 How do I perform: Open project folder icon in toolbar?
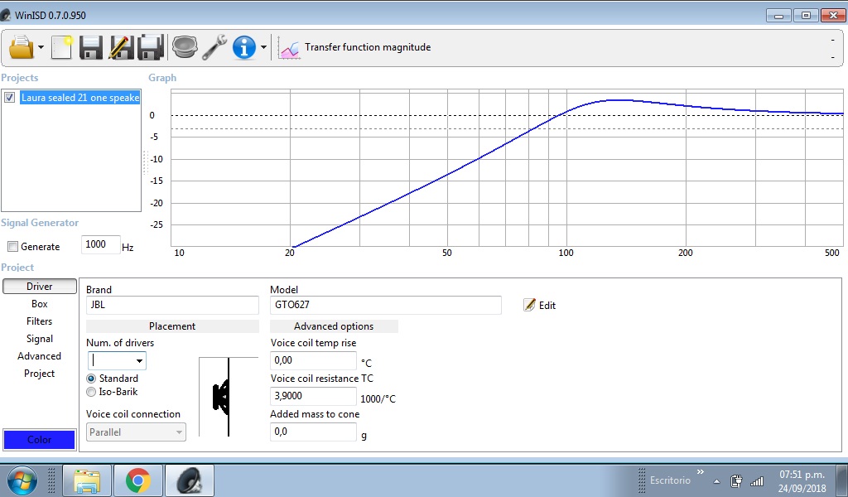point(22,47)
